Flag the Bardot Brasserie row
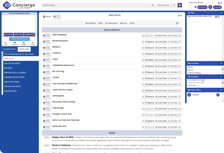This screenshot has width=224, height=153. pos(180,42)
